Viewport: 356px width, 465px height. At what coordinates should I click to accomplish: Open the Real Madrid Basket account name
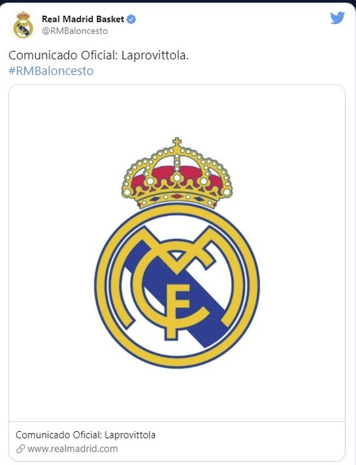[x=83, y=19]
